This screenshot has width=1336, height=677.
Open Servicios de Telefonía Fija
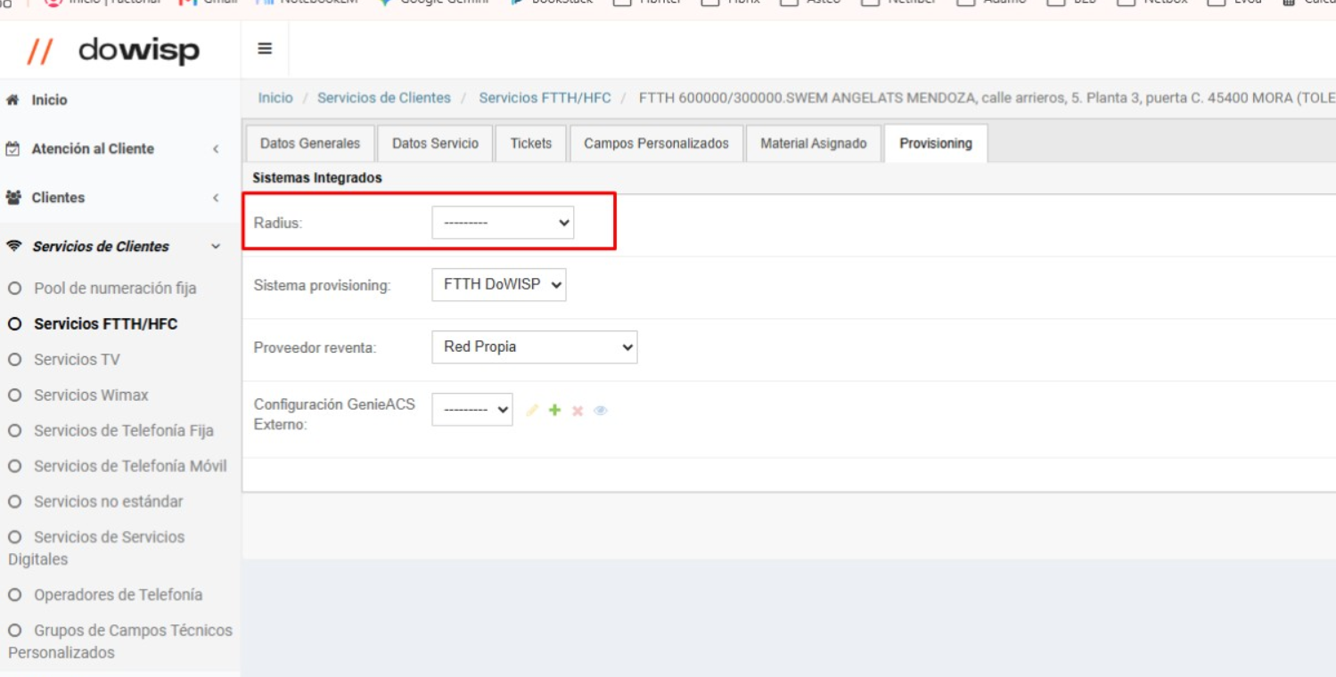[124, 431]
